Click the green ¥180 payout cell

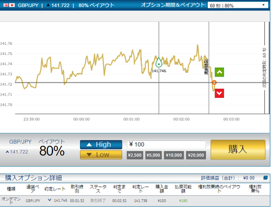(x=183, y=201)
